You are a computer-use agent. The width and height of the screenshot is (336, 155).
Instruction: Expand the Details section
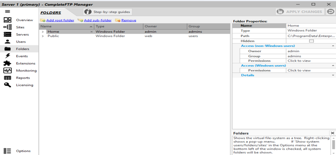pyautogui.click(x=333, y=75)
